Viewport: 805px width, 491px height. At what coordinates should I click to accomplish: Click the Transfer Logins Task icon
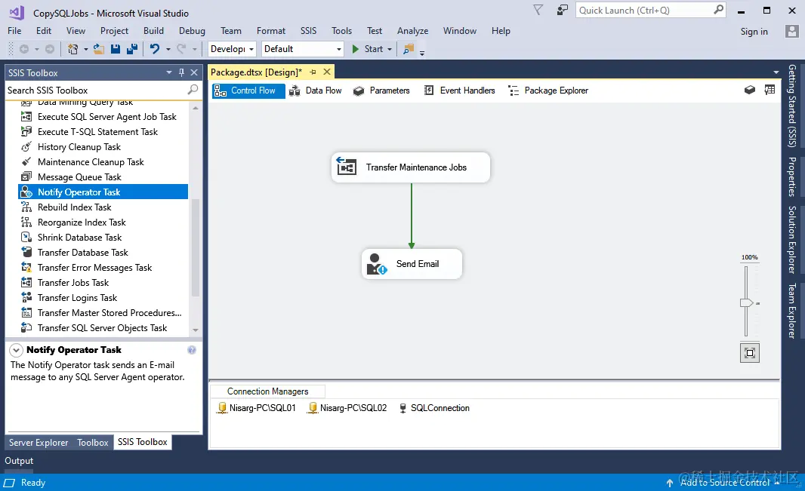26,298
